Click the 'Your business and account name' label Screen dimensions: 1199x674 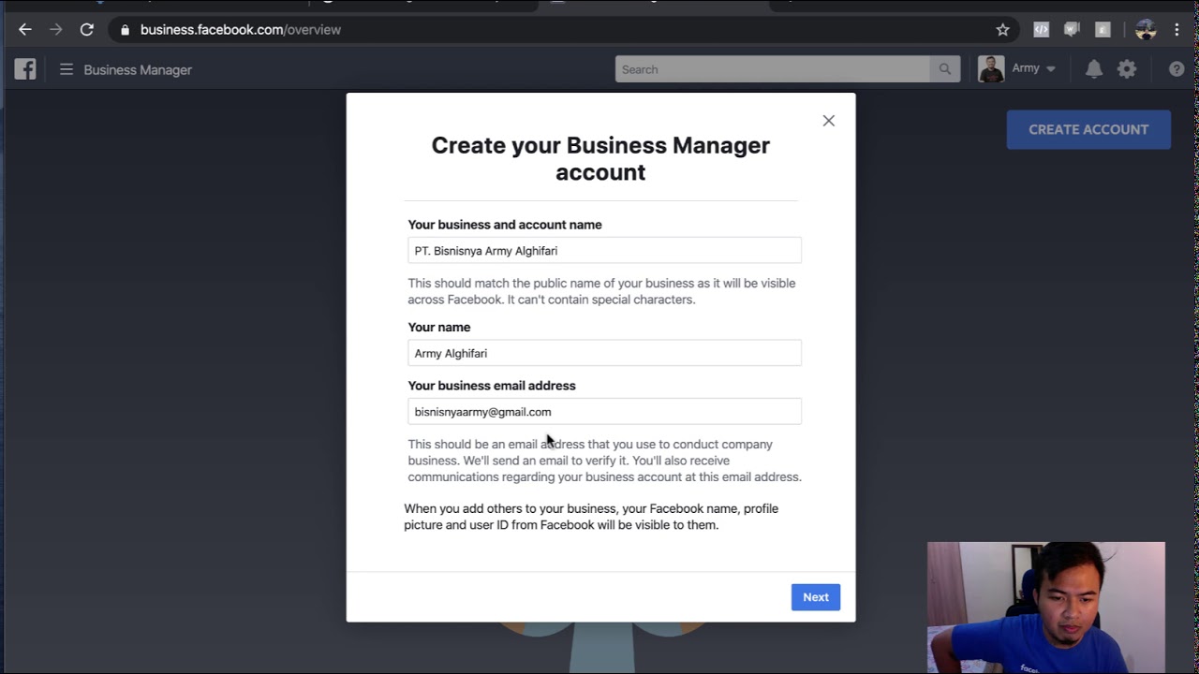[505, 225]
